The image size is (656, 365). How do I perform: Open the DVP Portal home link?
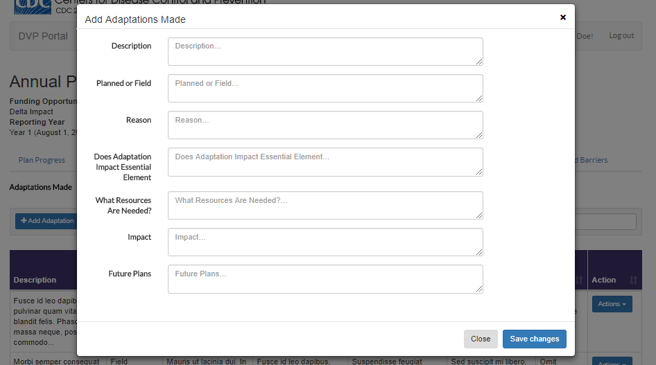point(43,36)
